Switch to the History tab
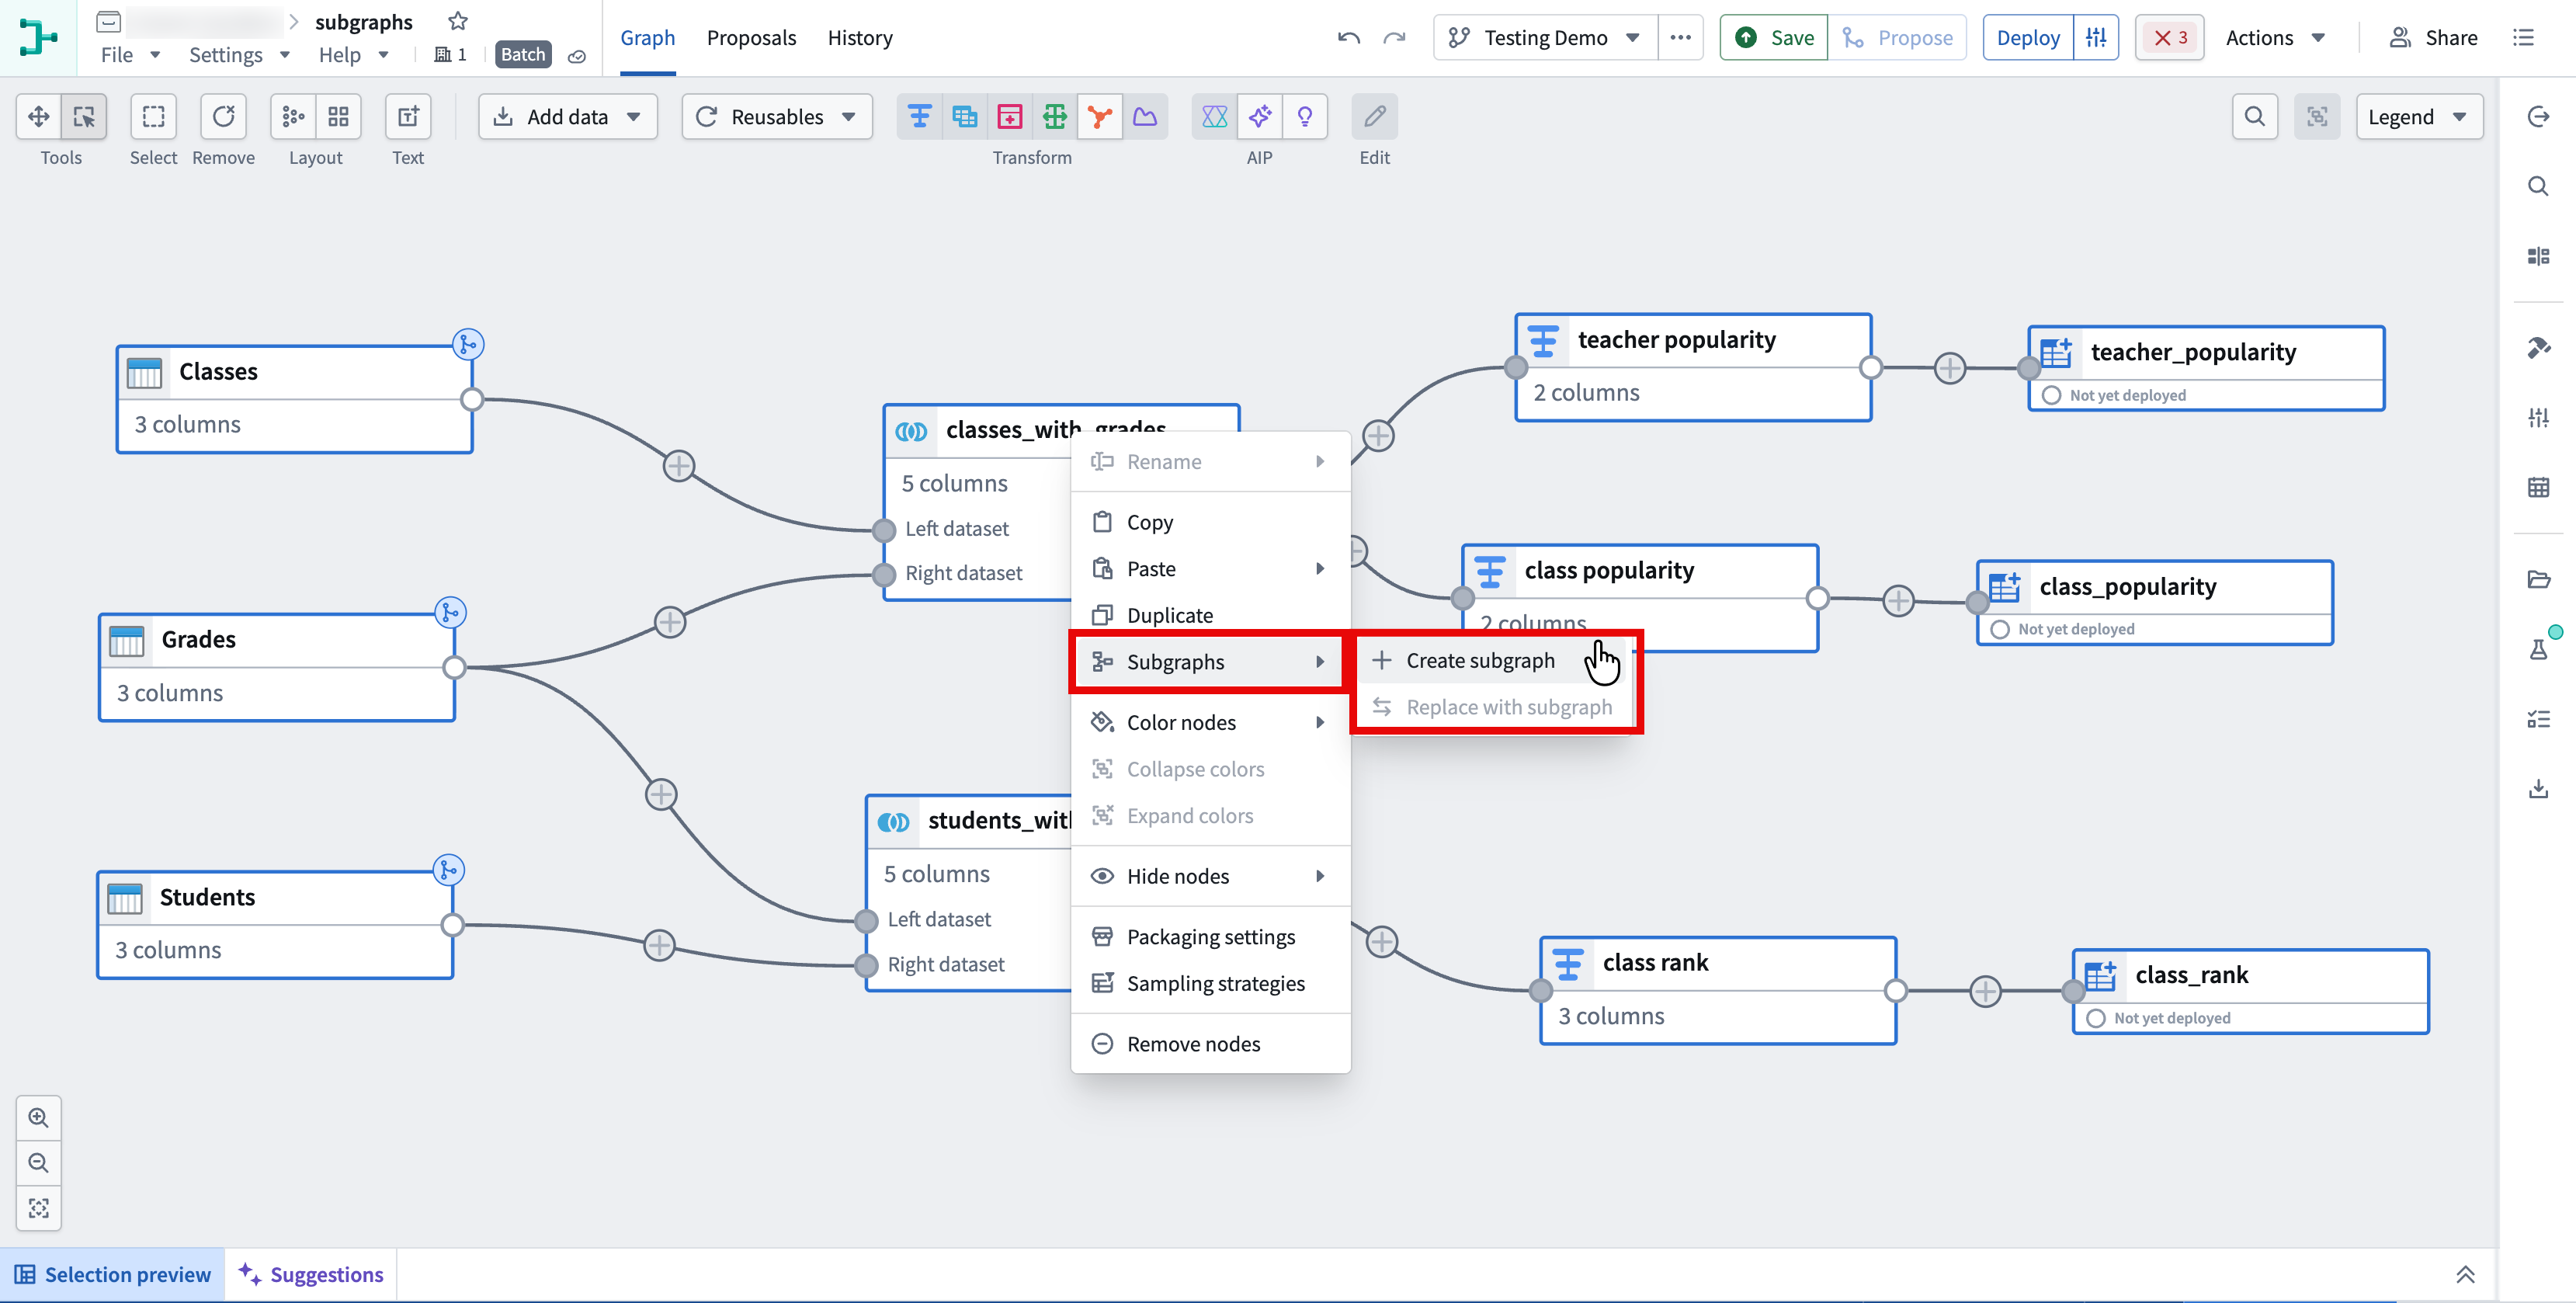Image resolution: width=2576 pixels, height=1303 pixels. coord(860,38)
